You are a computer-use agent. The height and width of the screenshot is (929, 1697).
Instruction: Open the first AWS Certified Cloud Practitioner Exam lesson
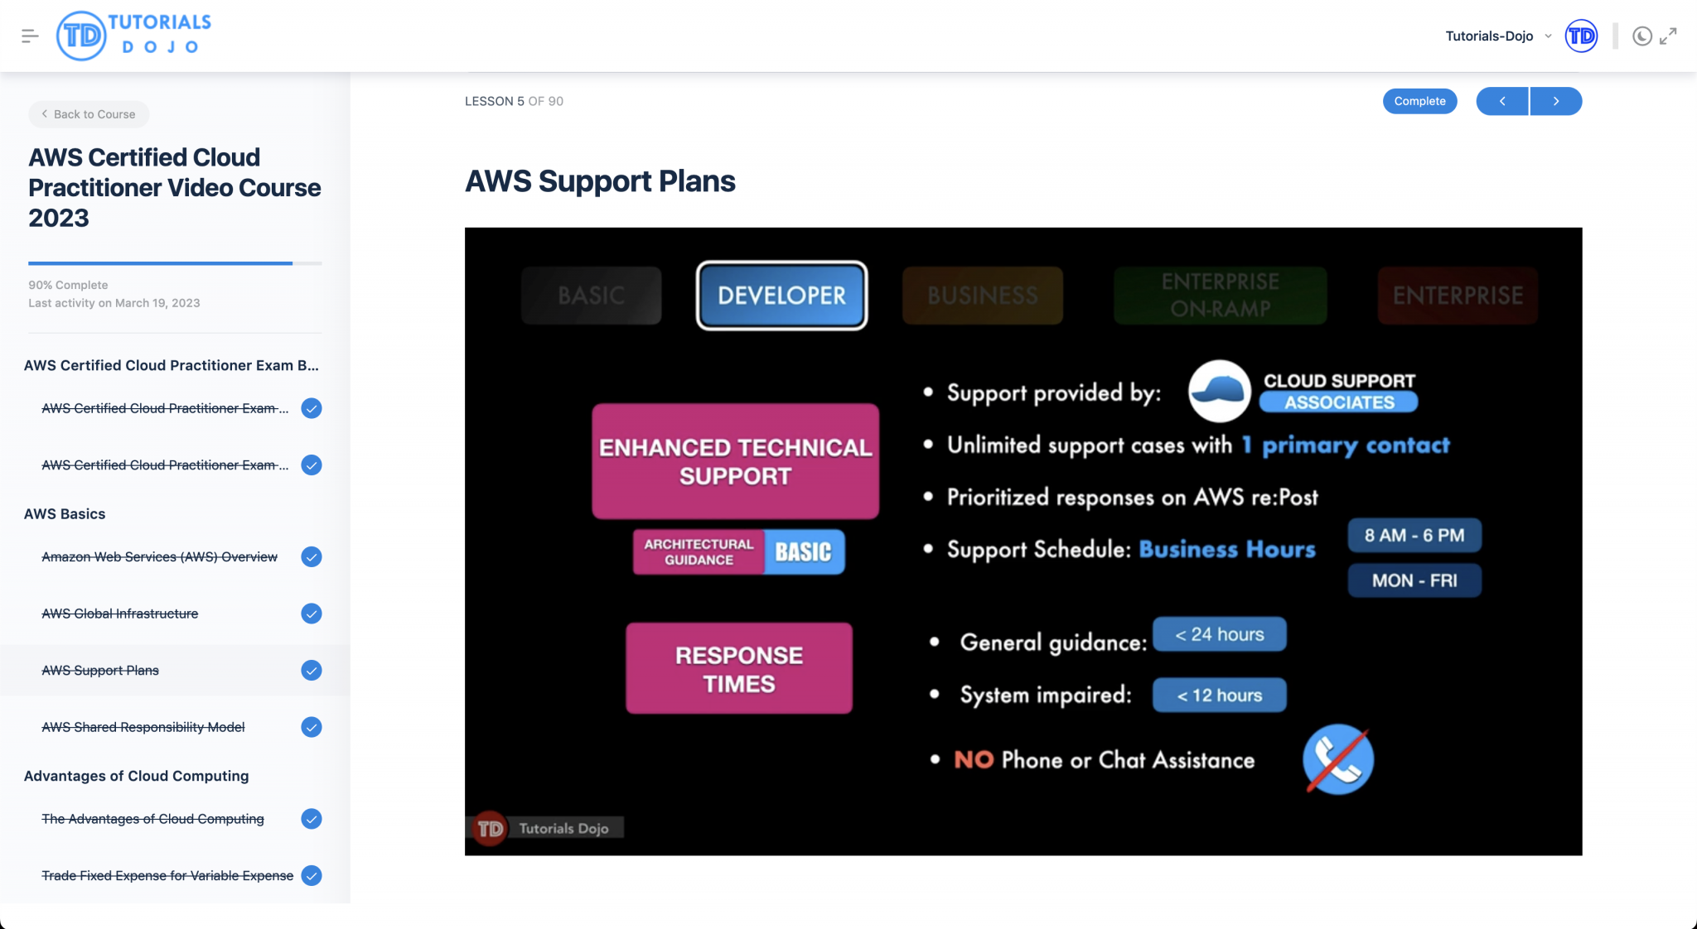click(165, 408)
